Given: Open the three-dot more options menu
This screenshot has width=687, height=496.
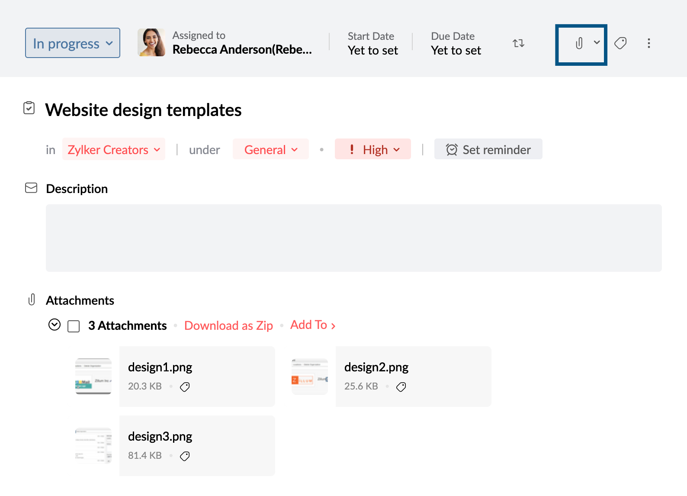Looking at the screenshot, I should click(x=648, y=43).
